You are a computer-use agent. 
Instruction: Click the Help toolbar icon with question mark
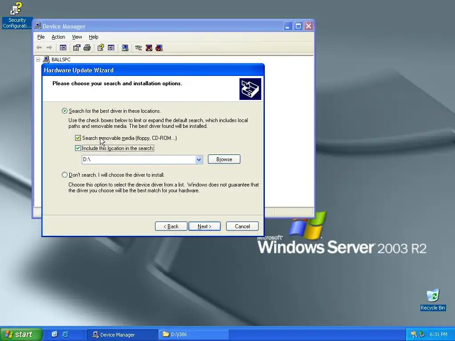click(x=101, y=48)
